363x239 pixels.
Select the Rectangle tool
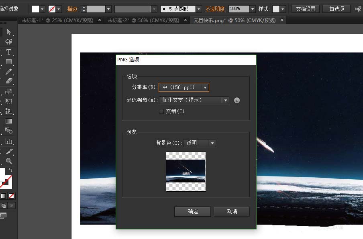[x=9, y=62]
